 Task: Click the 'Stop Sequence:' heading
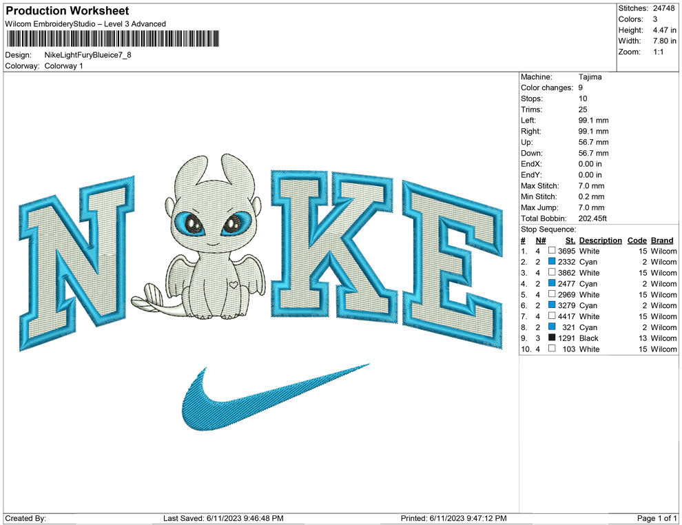pos(548,229)
